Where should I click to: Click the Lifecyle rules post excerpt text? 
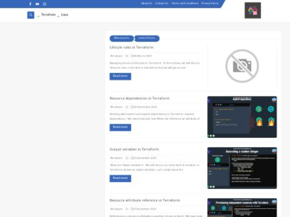155,65
